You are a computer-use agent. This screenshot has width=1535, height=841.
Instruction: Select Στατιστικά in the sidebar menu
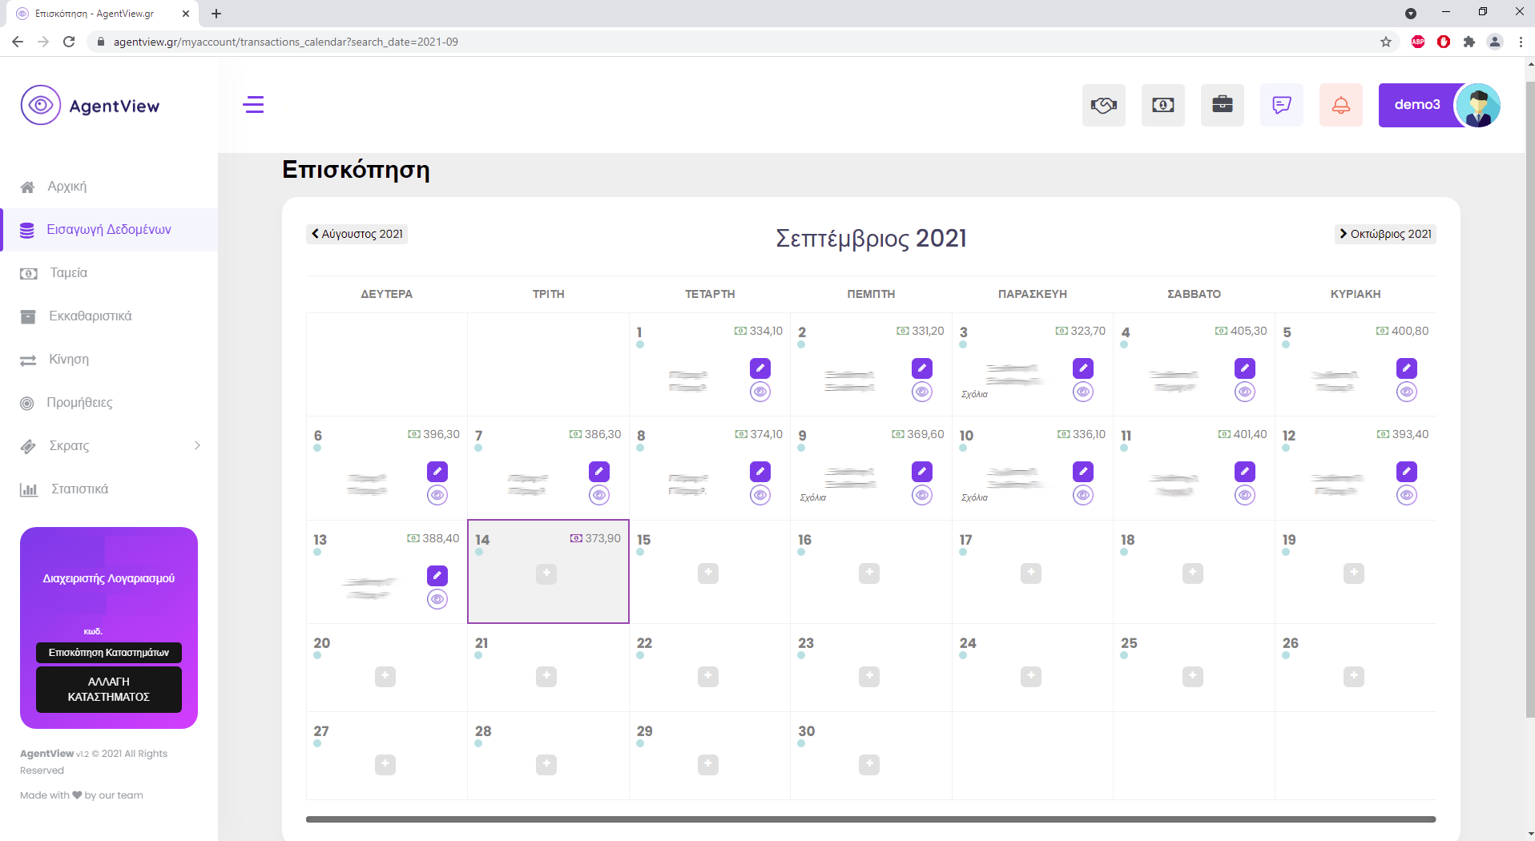pos(79,489)
